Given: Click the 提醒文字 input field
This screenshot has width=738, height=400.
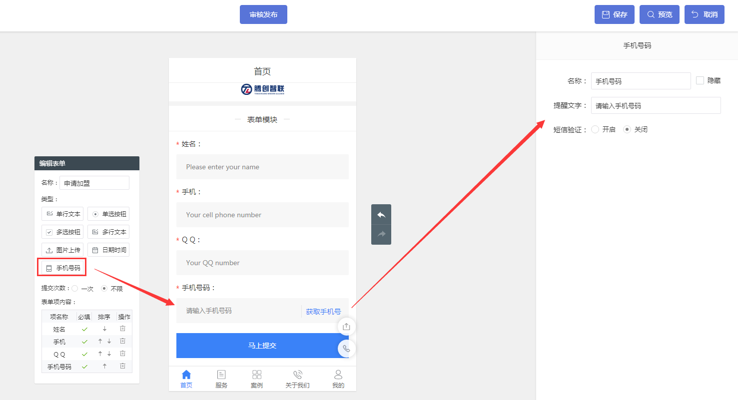Looking at the screenshot, I should [656, 105].
